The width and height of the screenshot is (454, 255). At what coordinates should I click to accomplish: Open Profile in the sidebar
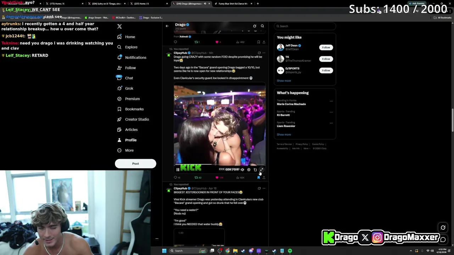coord(127,140)
